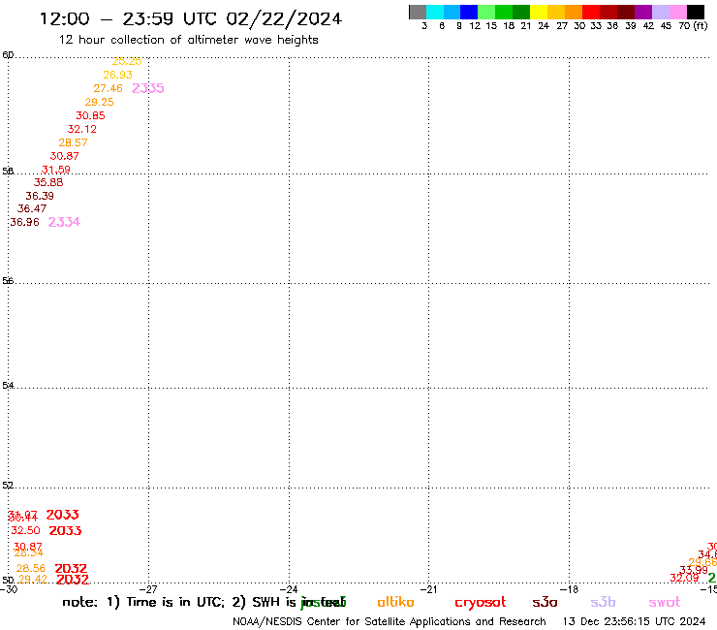Click the wave height value 28.34
Screen dimensions: 717x630
point(29,553)
